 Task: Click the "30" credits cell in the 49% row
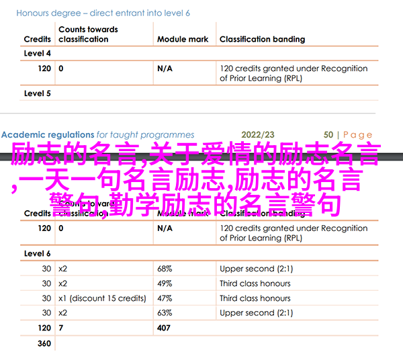(x=46, y=283)
